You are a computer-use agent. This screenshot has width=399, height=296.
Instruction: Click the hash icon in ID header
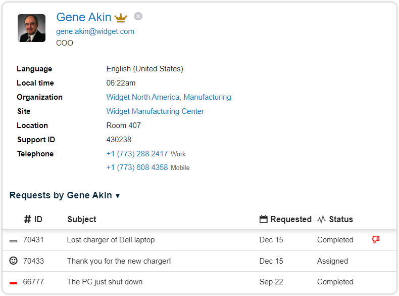coord(28,219)
